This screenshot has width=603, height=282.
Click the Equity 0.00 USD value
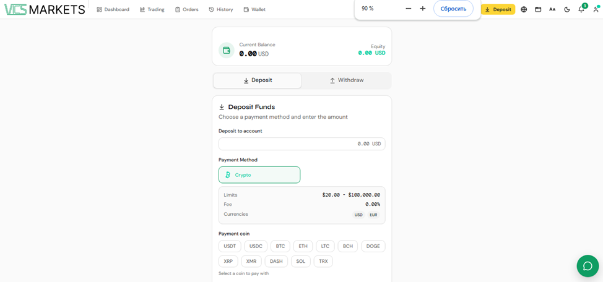coord(372,53)
